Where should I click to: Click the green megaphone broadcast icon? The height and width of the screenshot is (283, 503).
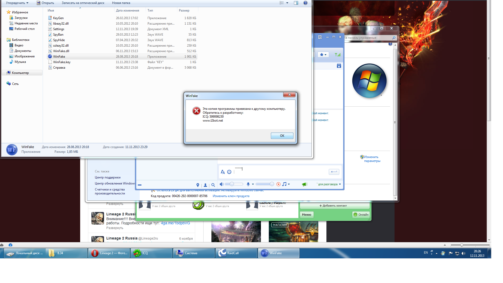coord(305,184)
